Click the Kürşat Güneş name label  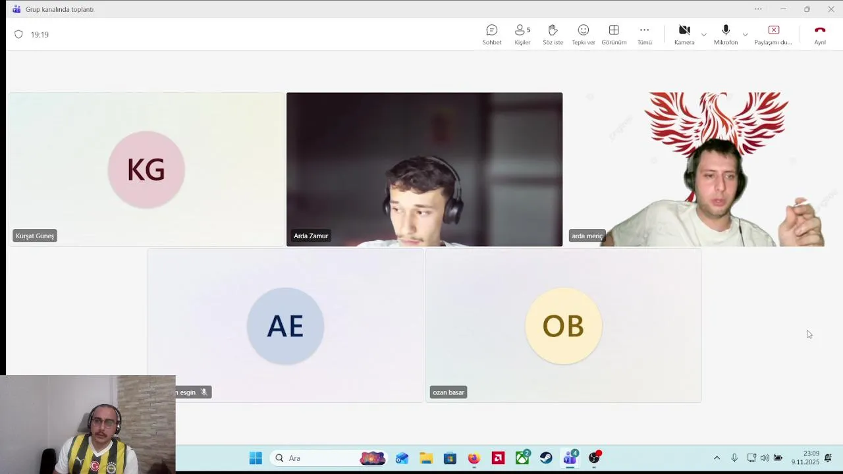(x=35, y=236)
